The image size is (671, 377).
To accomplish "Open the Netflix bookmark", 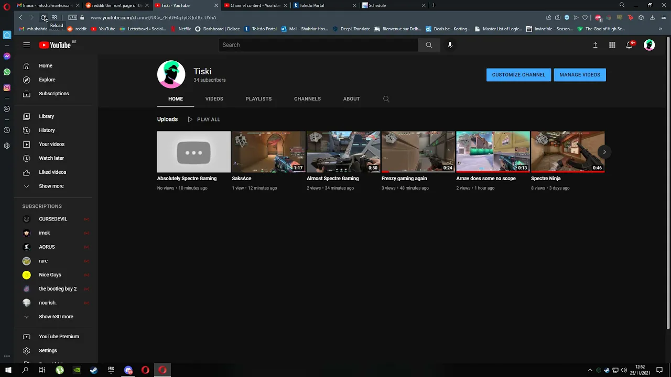I will click(x=180, y=29).
